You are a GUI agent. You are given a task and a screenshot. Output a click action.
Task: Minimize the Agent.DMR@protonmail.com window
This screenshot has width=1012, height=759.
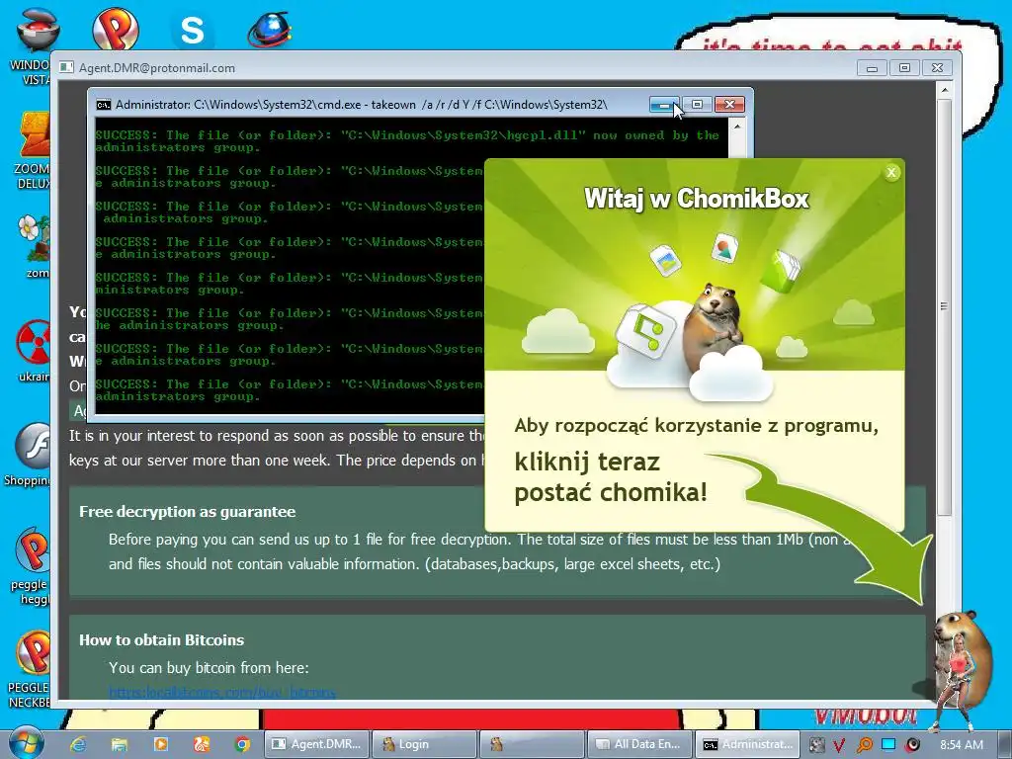pos(872,68)
